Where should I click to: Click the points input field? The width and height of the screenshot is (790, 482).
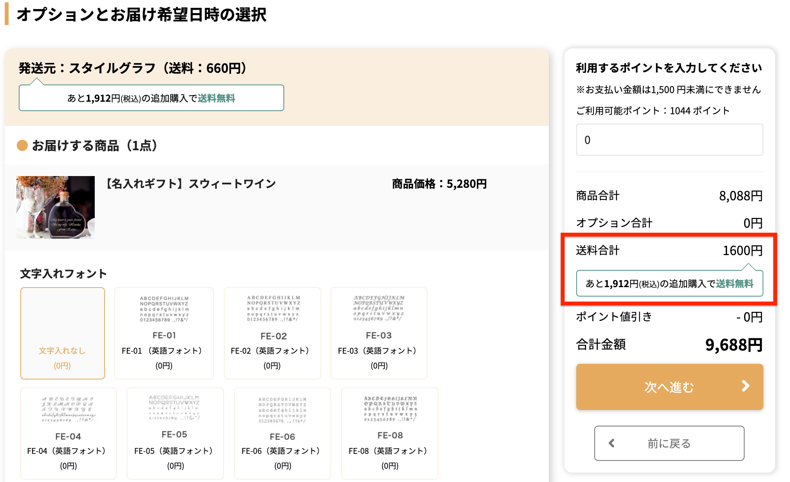pos(669,140)
